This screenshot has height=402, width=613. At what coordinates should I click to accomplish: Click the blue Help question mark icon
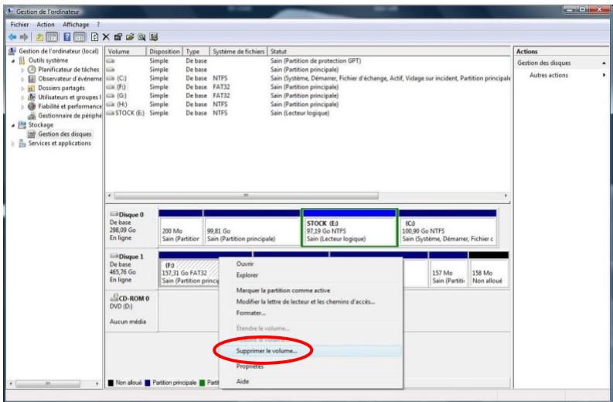[66, 37]
